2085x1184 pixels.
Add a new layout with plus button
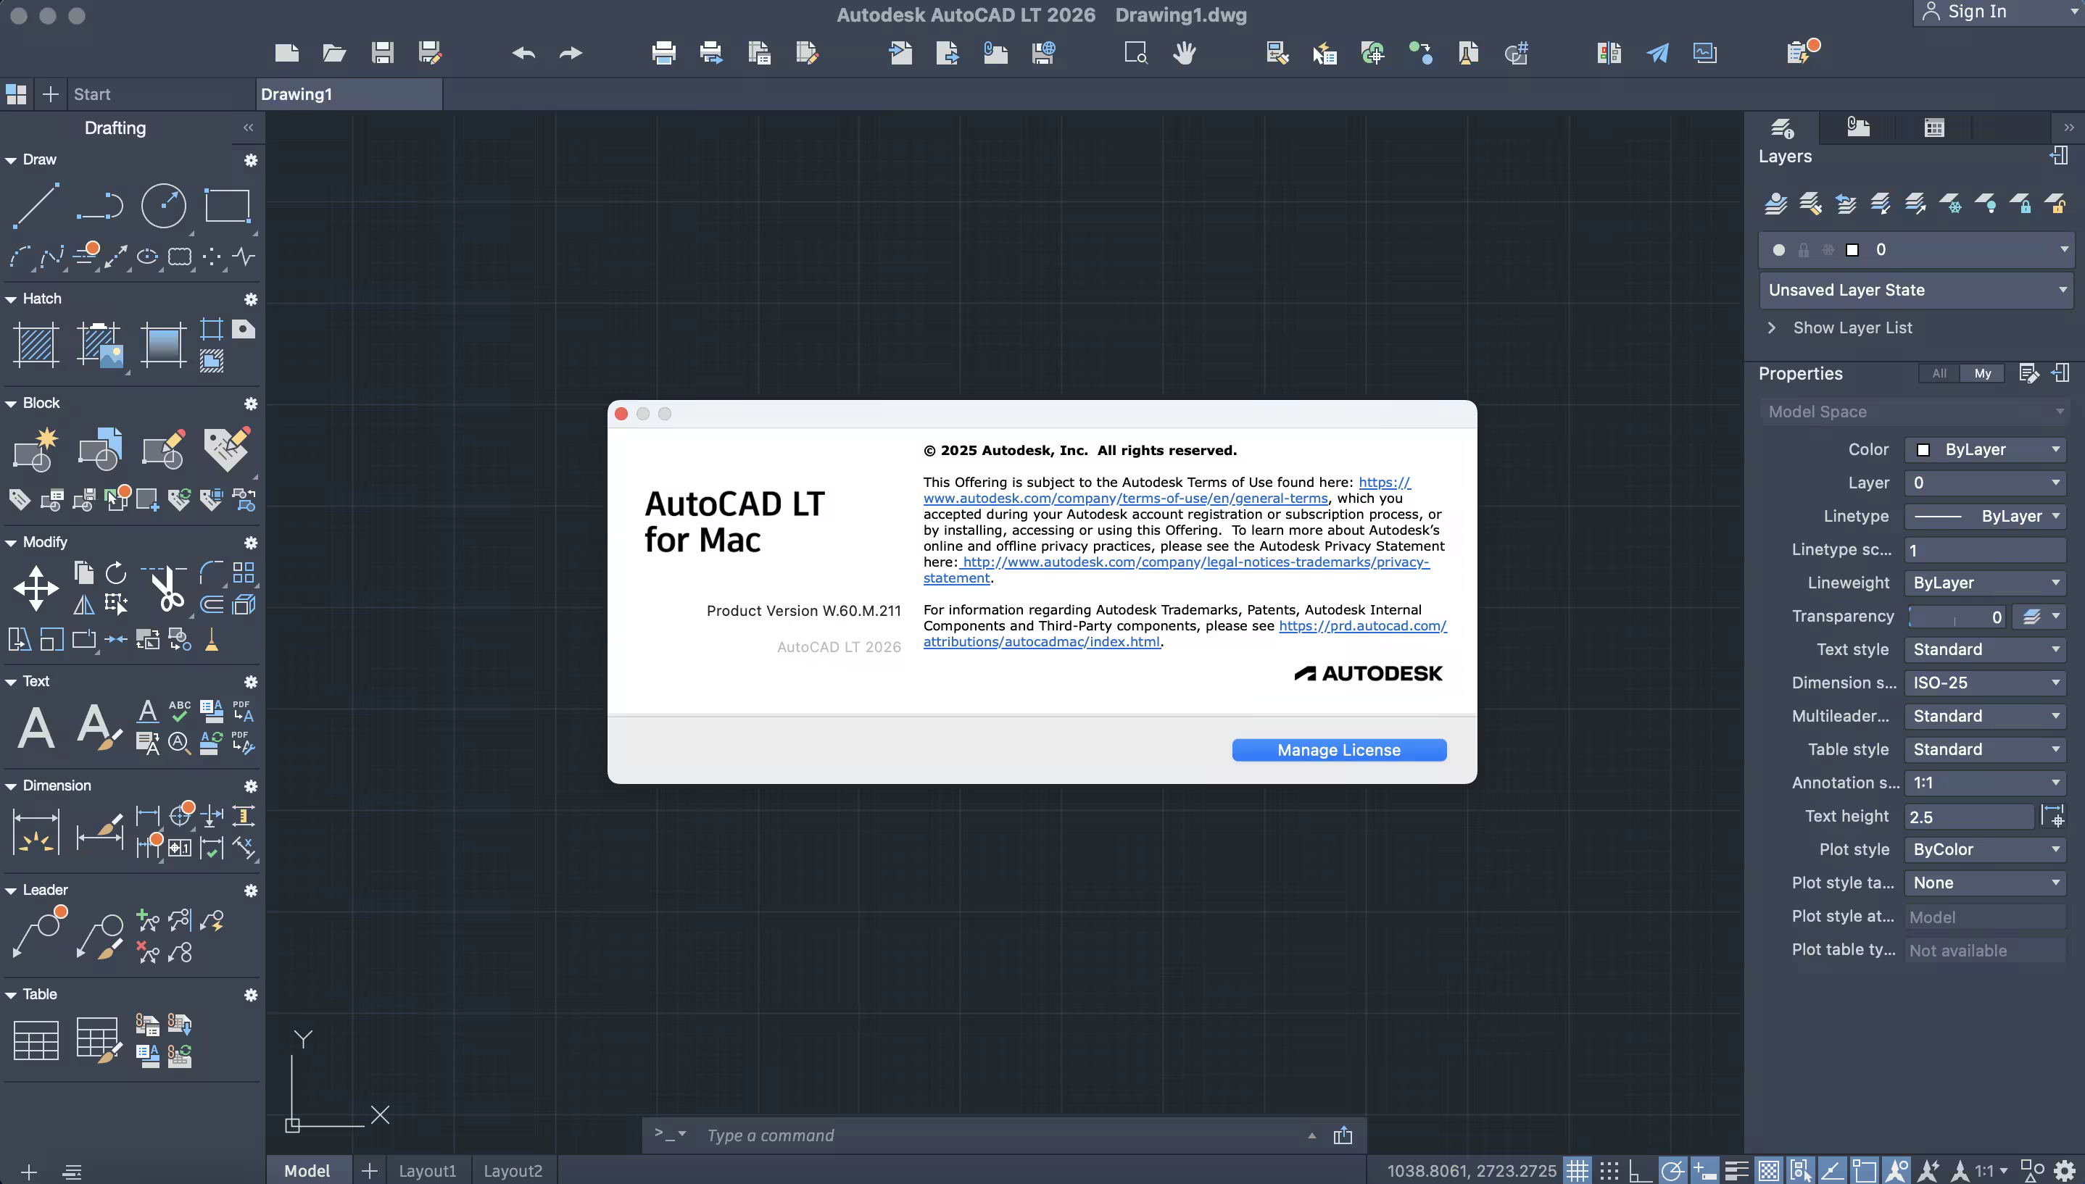coord(369,1171)
